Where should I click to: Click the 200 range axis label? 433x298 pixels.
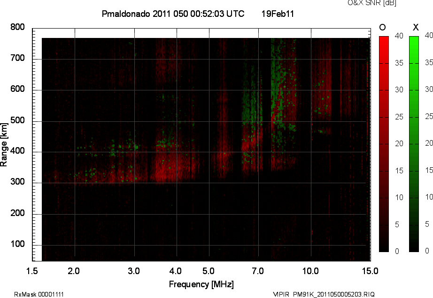[17, 213]
